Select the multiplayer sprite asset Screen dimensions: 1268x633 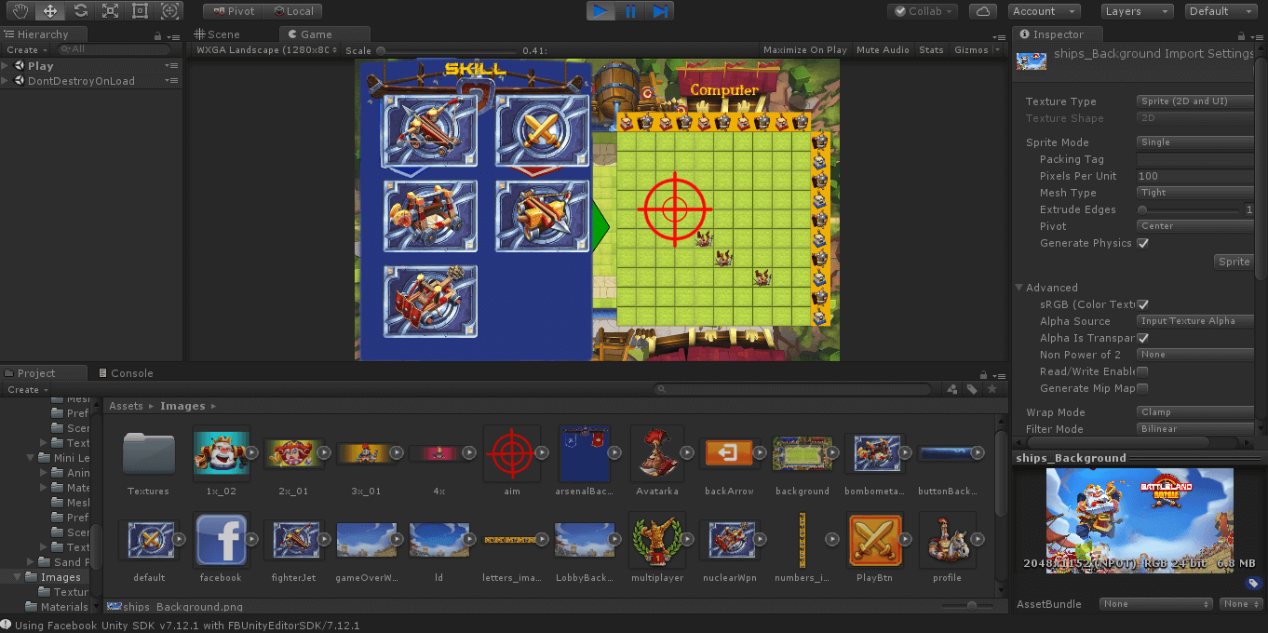656,547
